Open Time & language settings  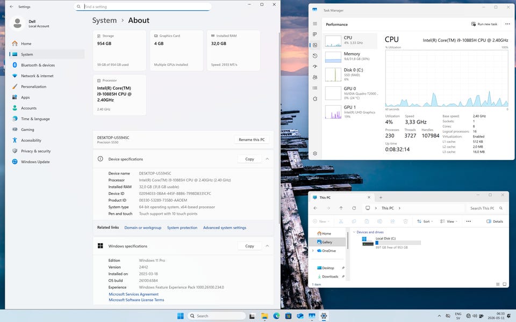47,119
